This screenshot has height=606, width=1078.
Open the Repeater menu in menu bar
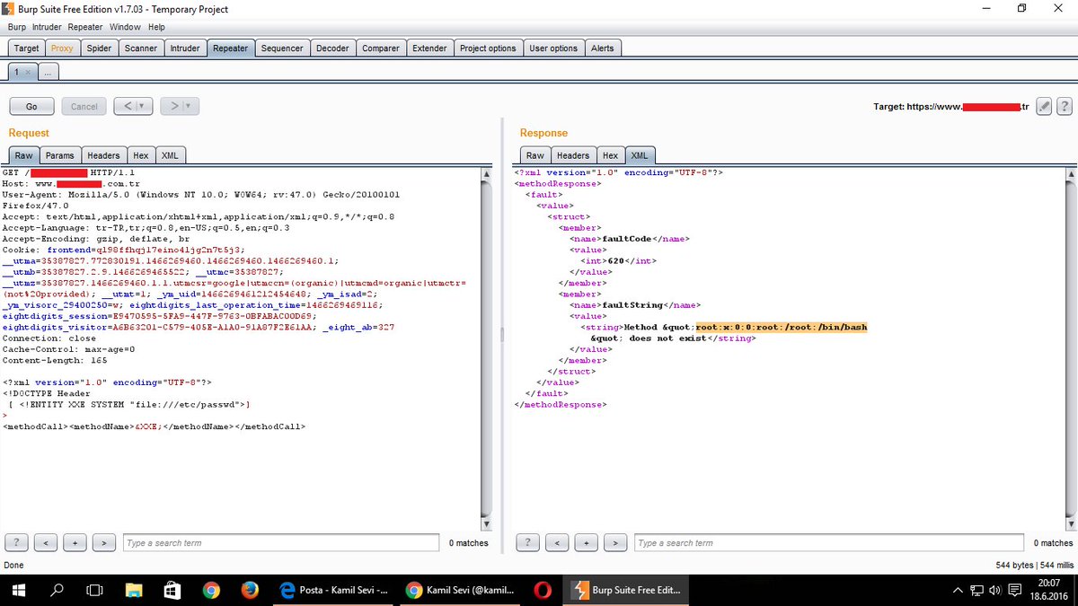(86, 27)
